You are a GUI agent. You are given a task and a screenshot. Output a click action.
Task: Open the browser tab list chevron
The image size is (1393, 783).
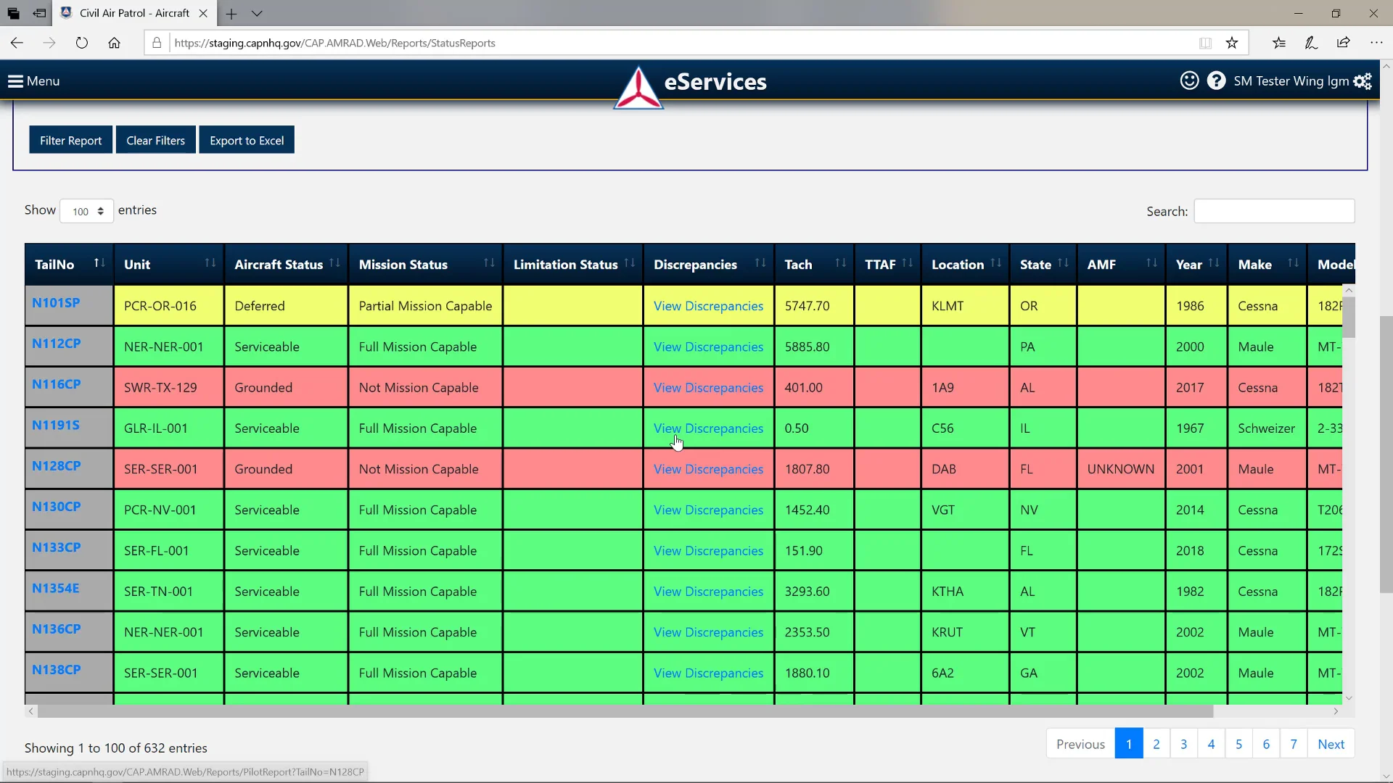257,13
